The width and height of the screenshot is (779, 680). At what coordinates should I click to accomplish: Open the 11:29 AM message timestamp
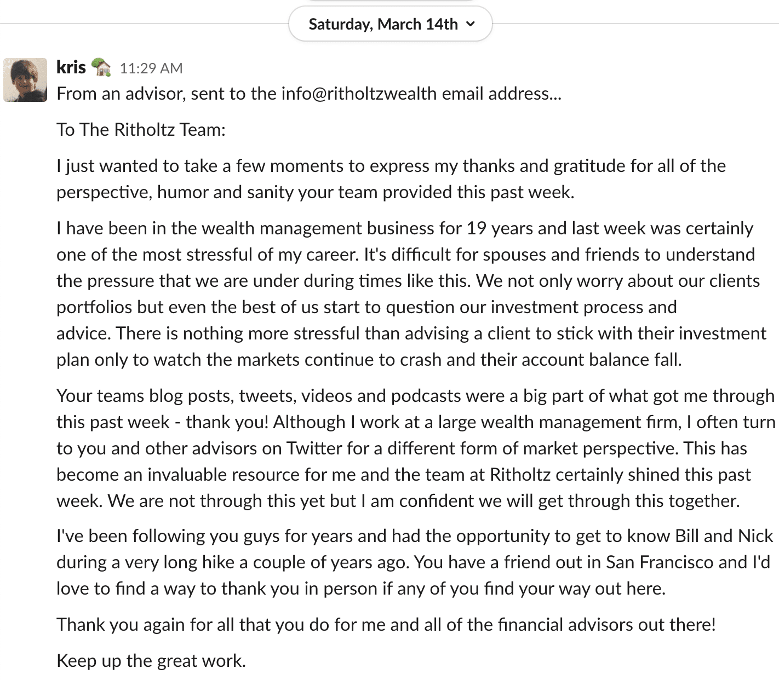click(151, 68)
